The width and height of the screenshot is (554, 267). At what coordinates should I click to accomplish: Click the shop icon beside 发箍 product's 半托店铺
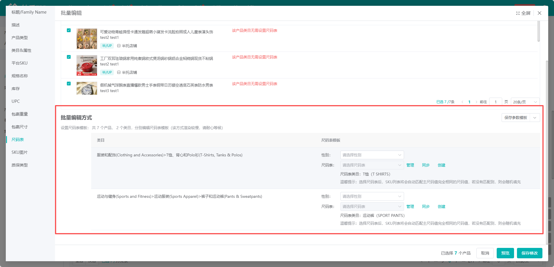coord(119,46)
